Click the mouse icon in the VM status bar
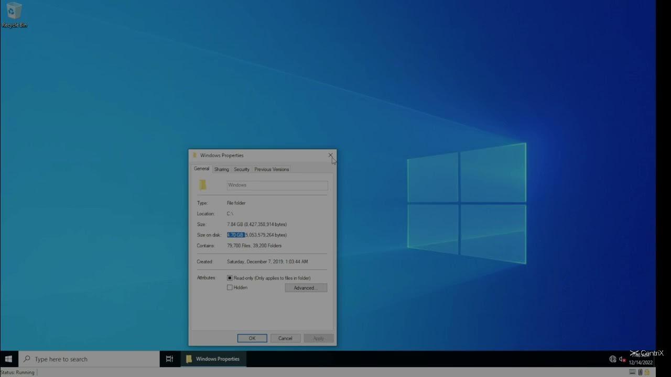This screenshot has height=377, width=671. 640,372
